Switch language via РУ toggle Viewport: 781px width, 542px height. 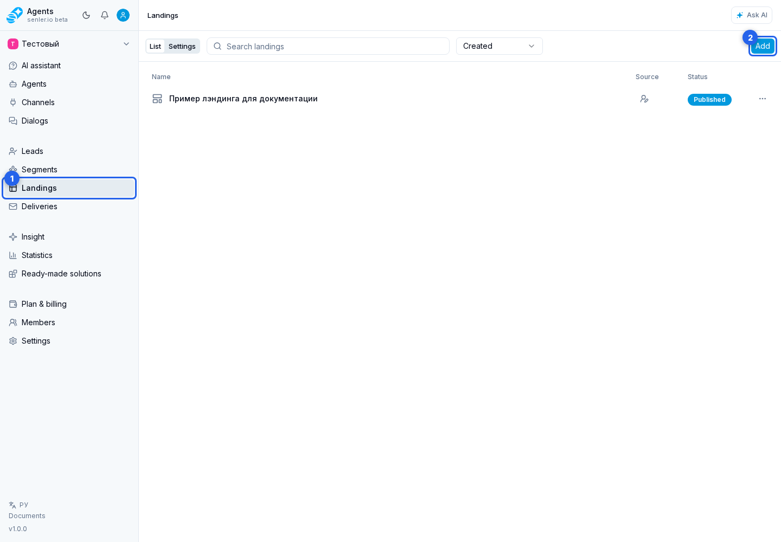pos(18,505)
